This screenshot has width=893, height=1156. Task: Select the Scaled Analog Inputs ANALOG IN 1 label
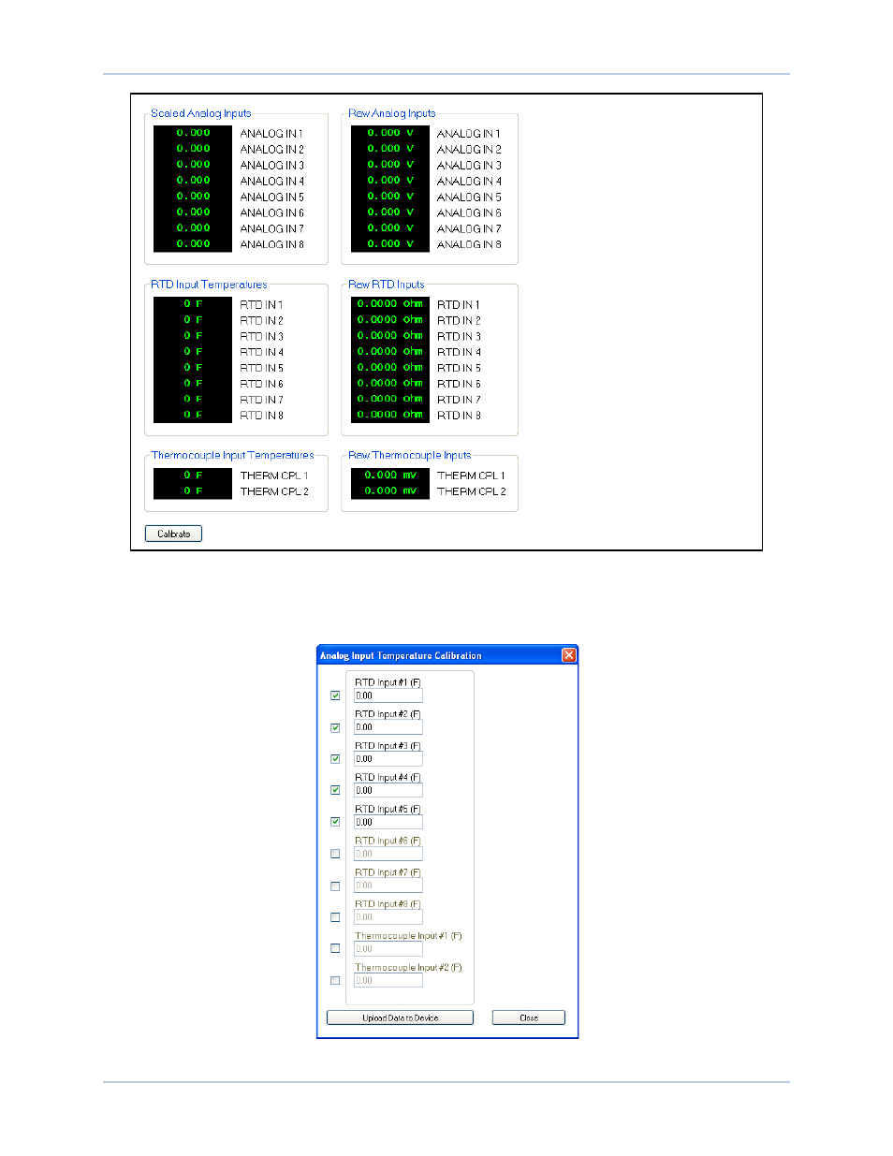271,134
